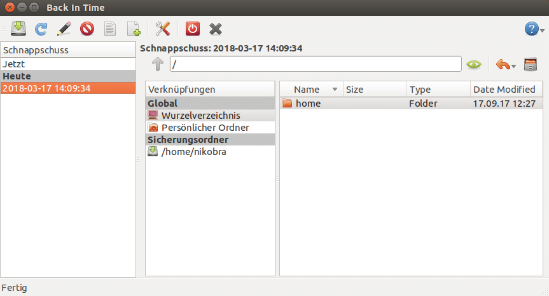Sort files by Name column

[311, 90]
